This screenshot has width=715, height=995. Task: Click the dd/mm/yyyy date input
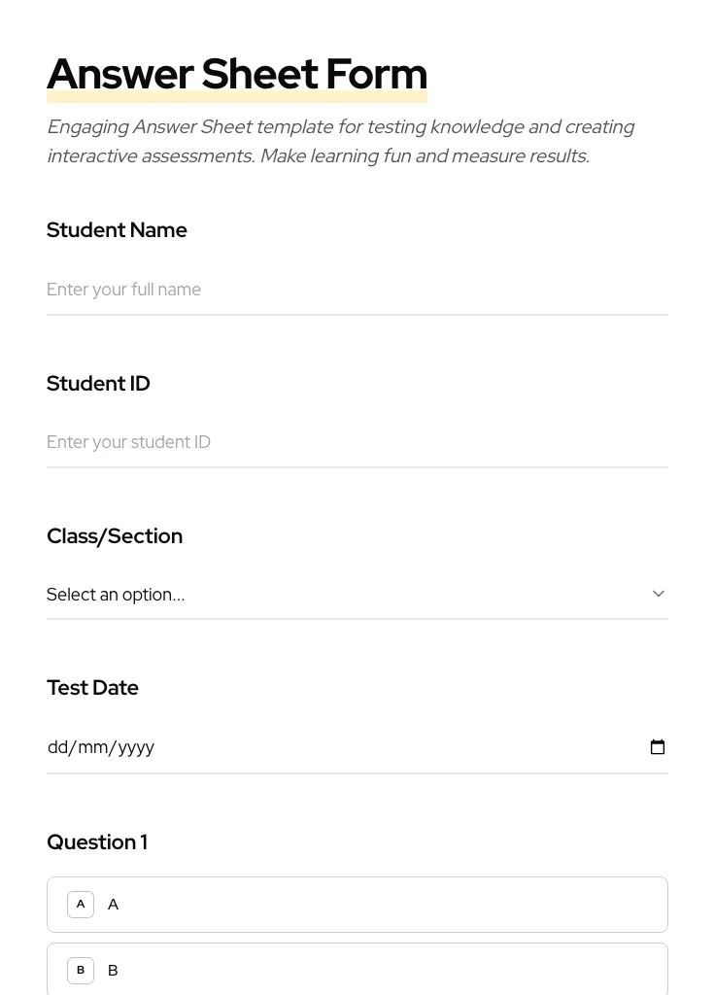coord(291,747)
